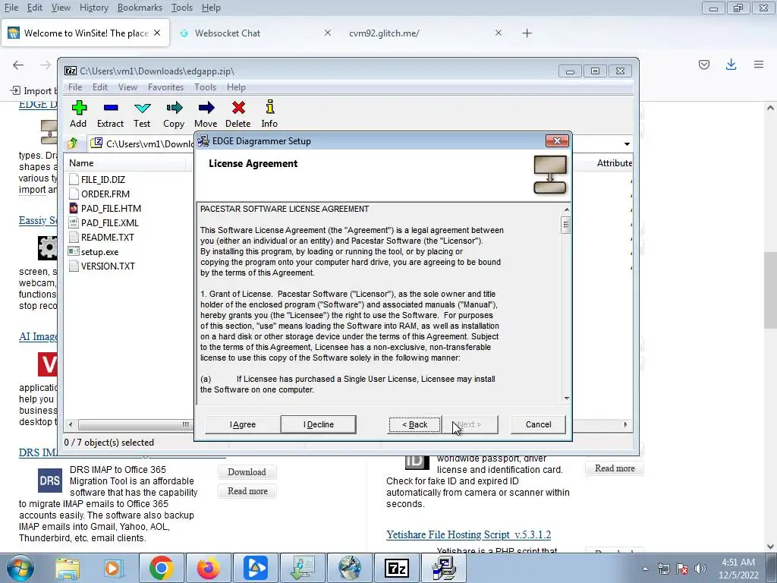777x583 pixels.
Task: Open the 7-Zip address path dropdown
Action: (627, 143)
